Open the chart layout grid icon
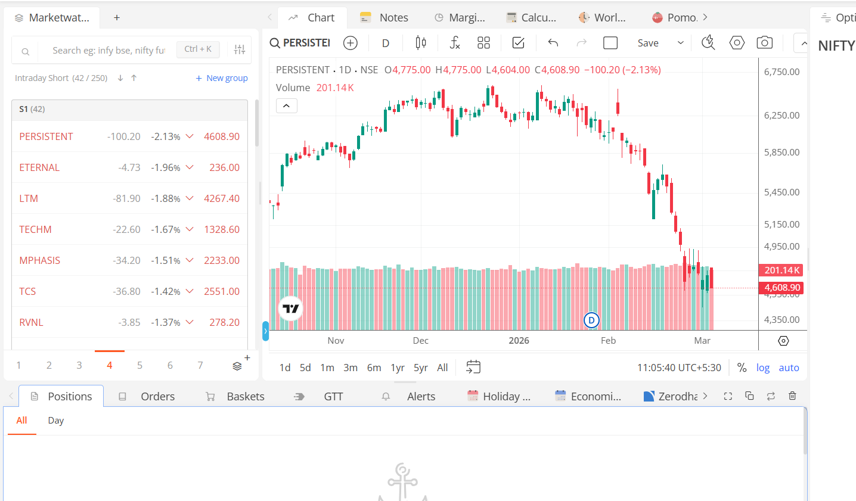 tap(483, 43)
